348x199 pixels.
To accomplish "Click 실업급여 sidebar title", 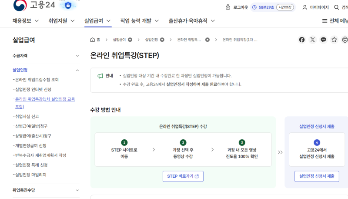I will [24, 40].
